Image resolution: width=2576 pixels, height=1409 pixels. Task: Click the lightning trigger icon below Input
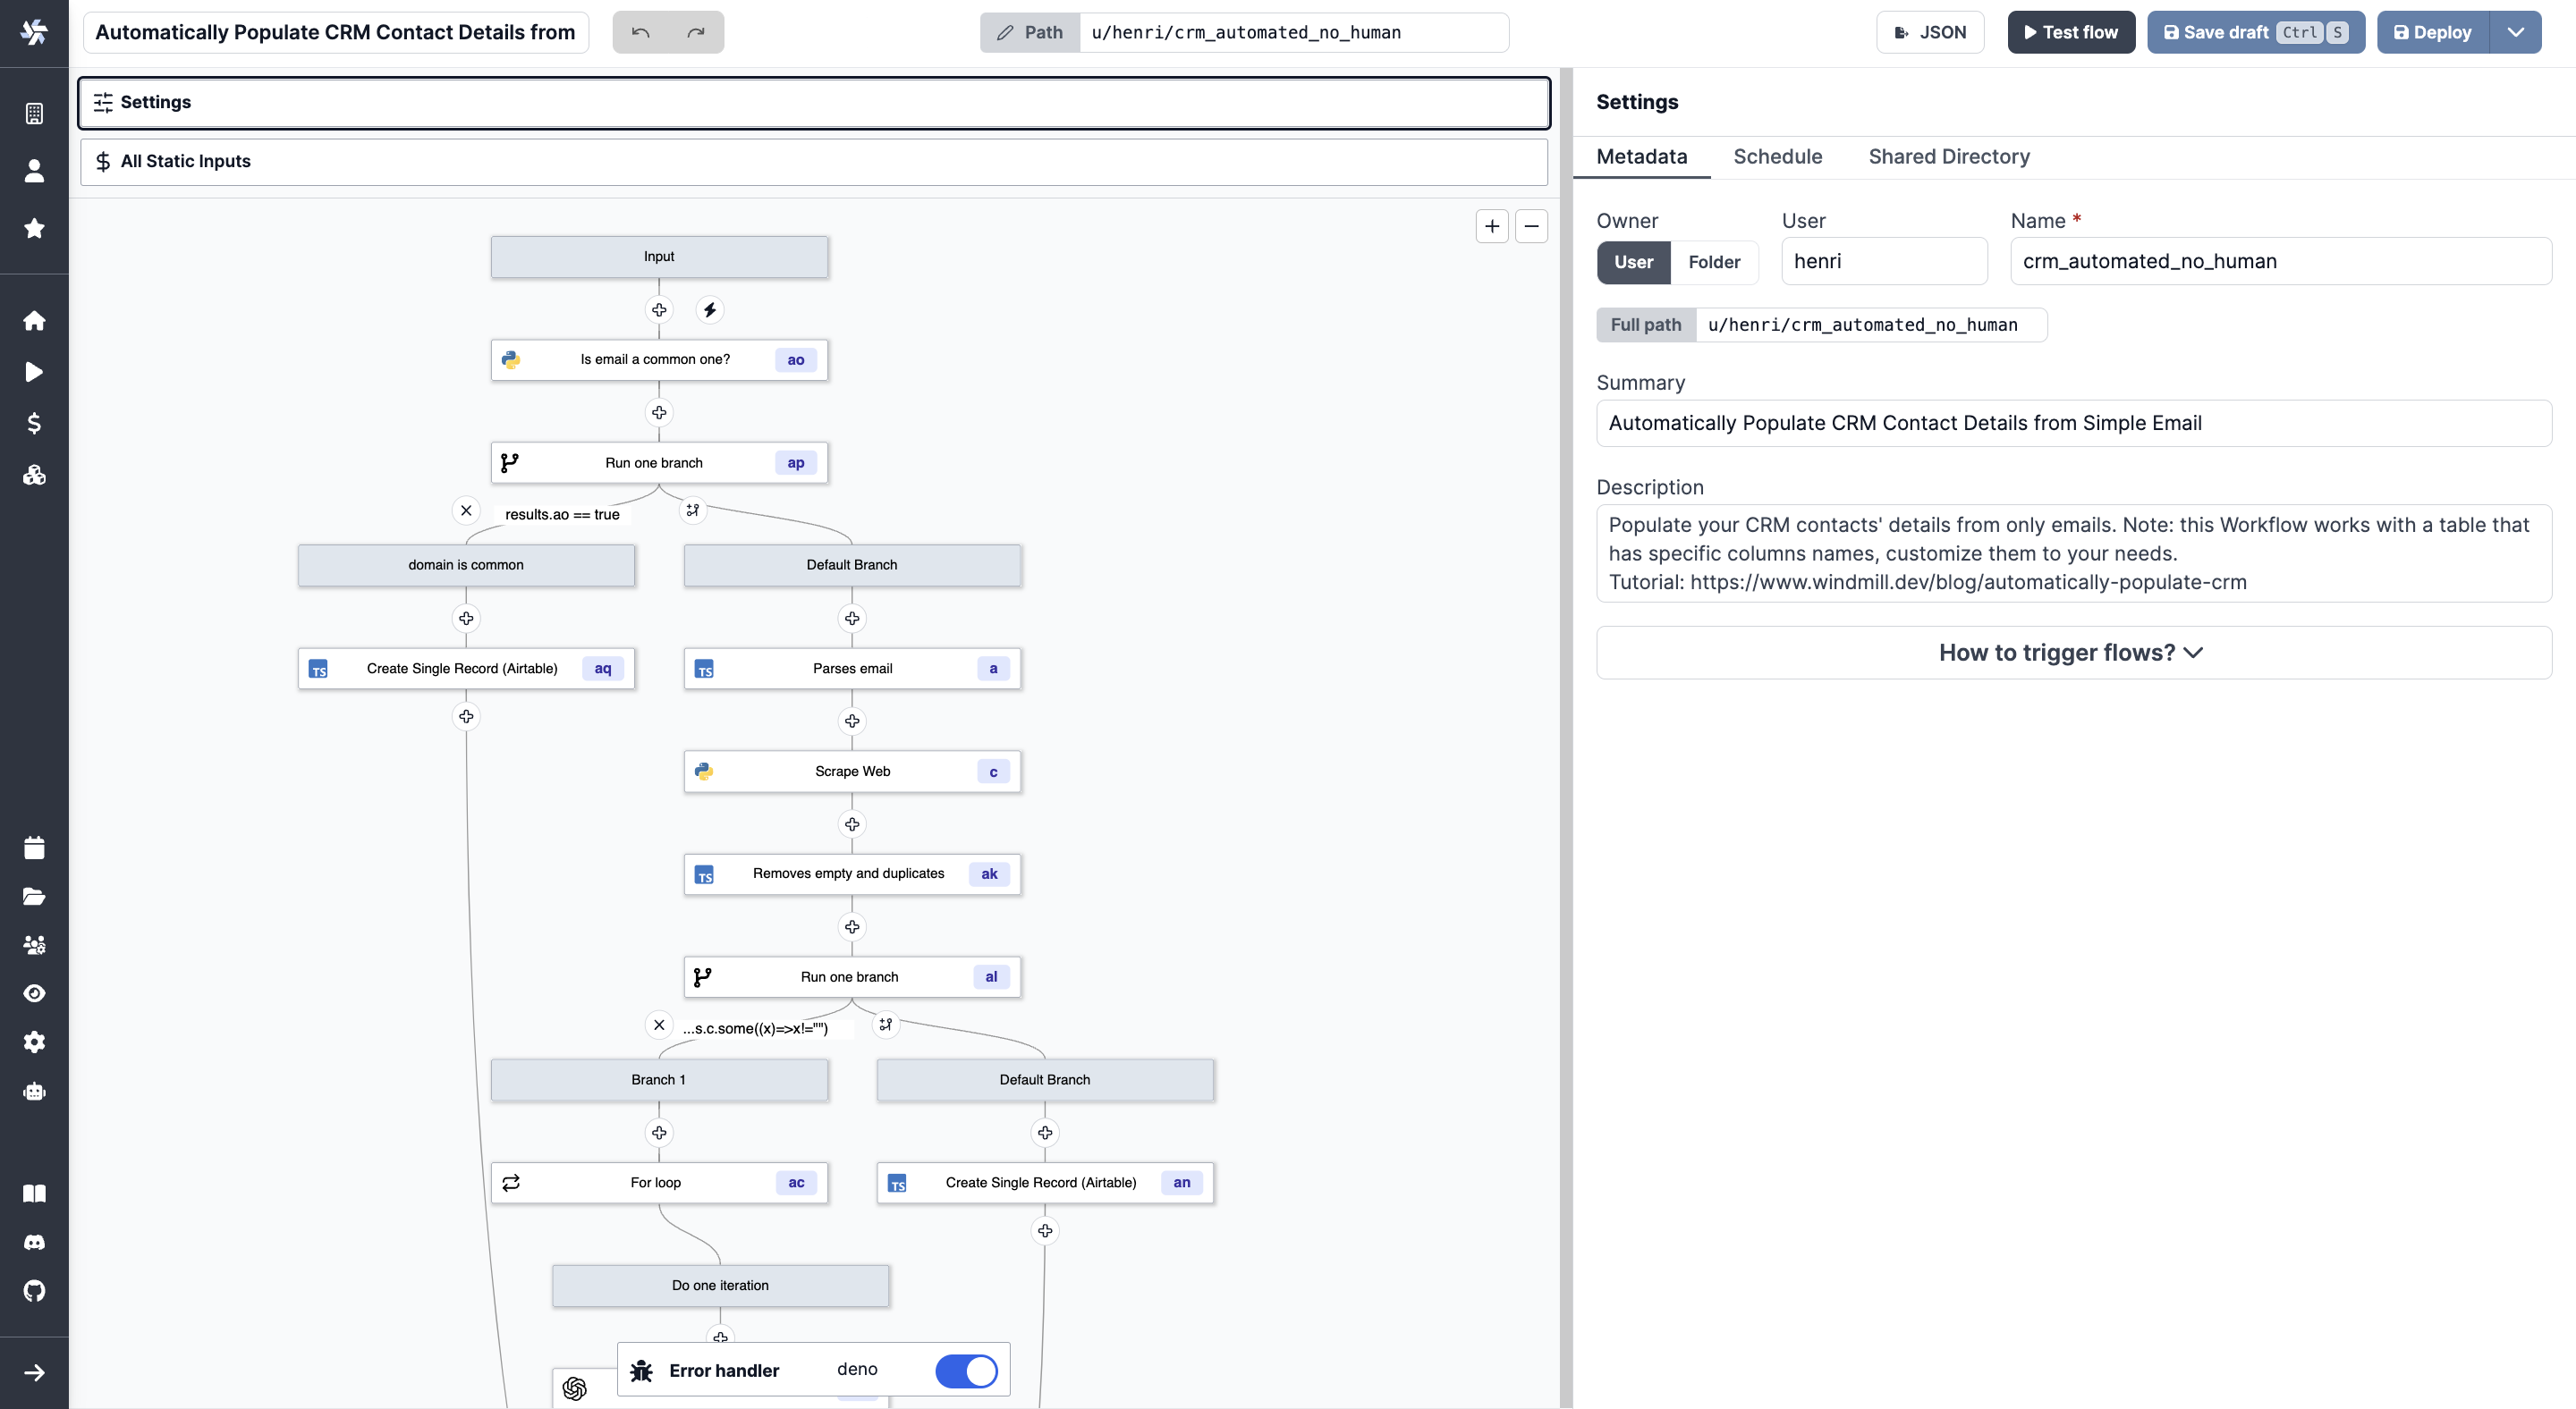click(710, 309)
